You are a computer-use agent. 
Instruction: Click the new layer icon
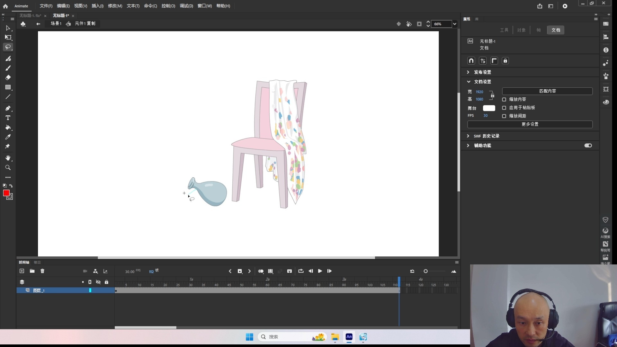(22, 271)
